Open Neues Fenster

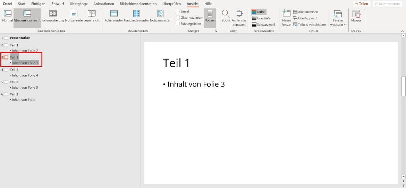pos(286,18)
